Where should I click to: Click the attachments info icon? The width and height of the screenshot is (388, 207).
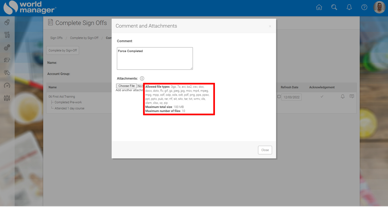142,79
